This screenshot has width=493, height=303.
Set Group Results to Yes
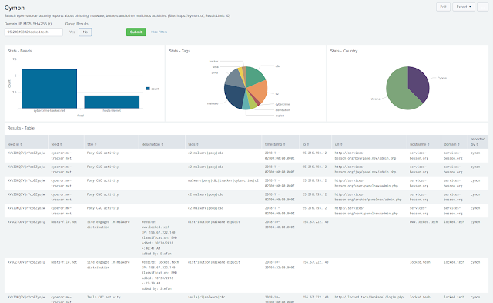click(72, 32)
